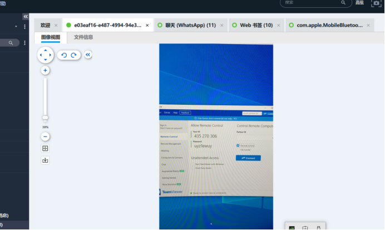Viewport: 385px width, 230px height.
Task: Click the camera screenshot icon
Action: point(376,3)
